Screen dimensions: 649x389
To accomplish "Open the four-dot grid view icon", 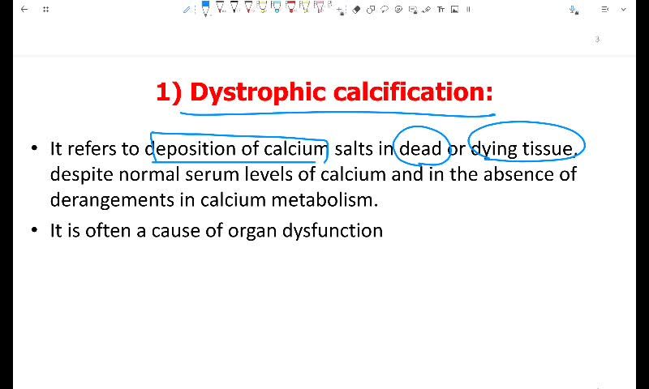I will [x=46, y=9].
